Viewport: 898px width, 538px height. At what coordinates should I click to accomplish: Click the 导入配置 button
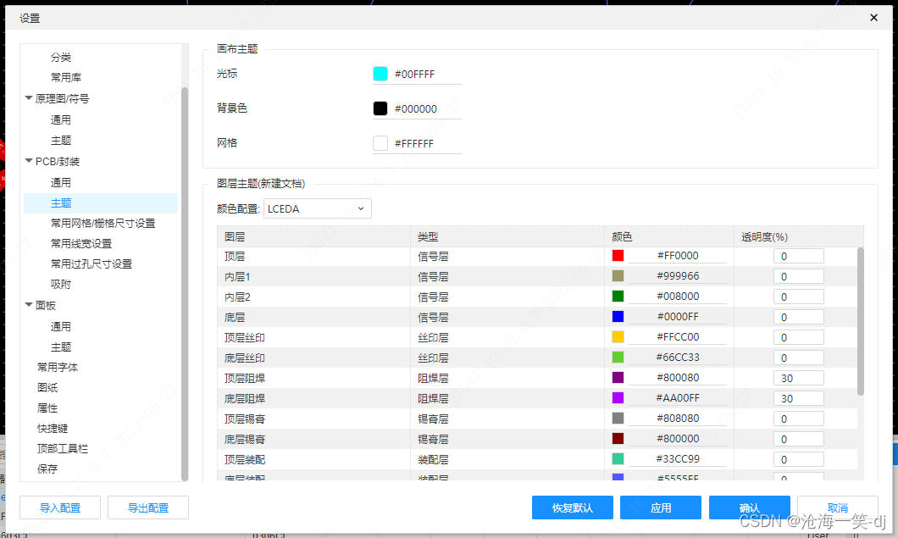tap(60, 507)
